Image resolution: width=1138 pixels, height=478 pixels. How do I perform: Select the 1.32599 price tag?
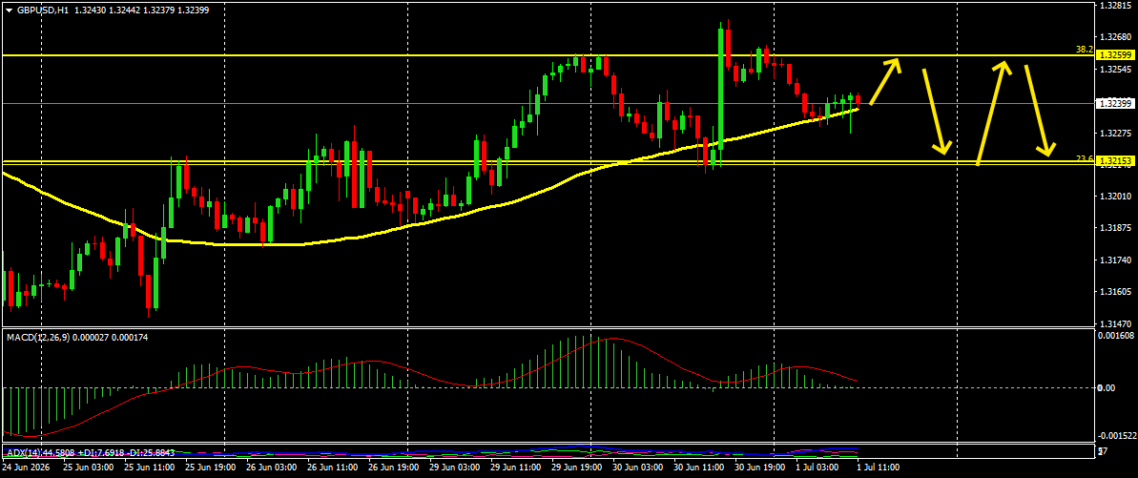(1115, 54)
